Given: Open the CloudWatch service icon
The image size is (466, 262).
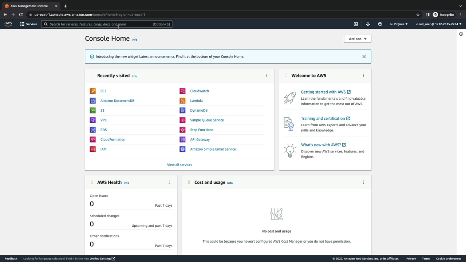Looking at the screenshot, I should [x=182, y=91].
